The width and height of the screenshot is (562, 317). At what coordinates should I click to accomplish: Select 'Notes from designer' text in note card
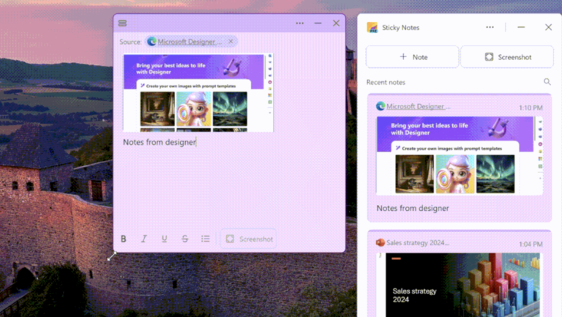click(413, 209)
